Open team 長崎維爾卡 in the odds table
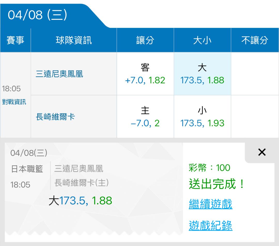279x246 pixels. coord(55,117)
